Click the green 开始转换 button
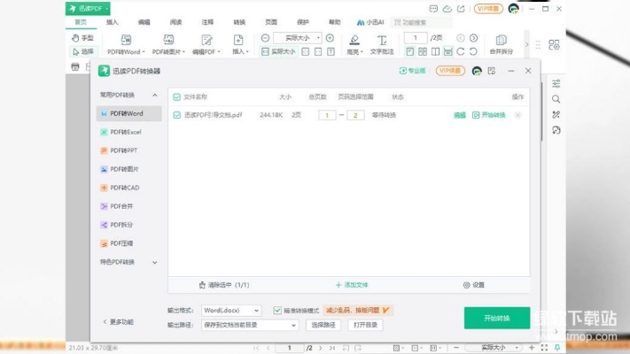The width and height of the screenshot is (630, 354). [497, 318]
